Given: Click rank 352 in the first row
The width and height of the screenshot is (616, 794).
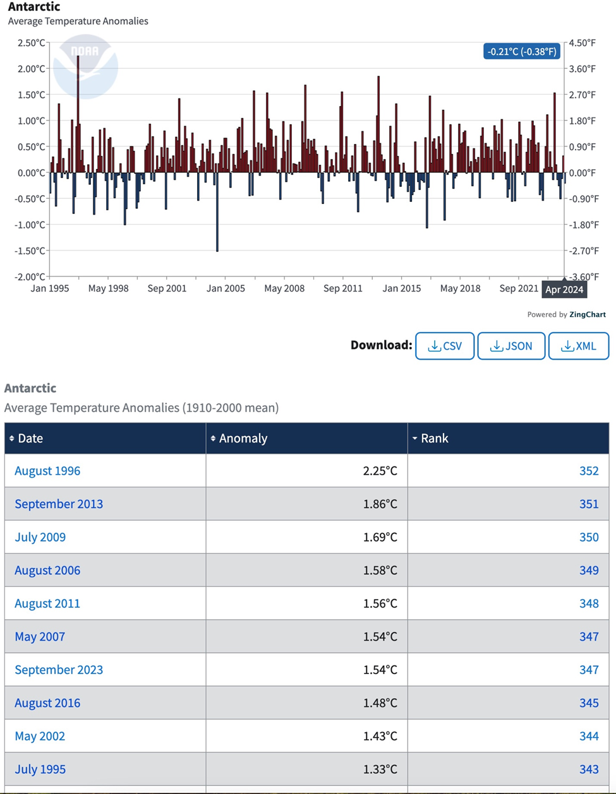Looking at the screenshot, I should tap(588, 471).
